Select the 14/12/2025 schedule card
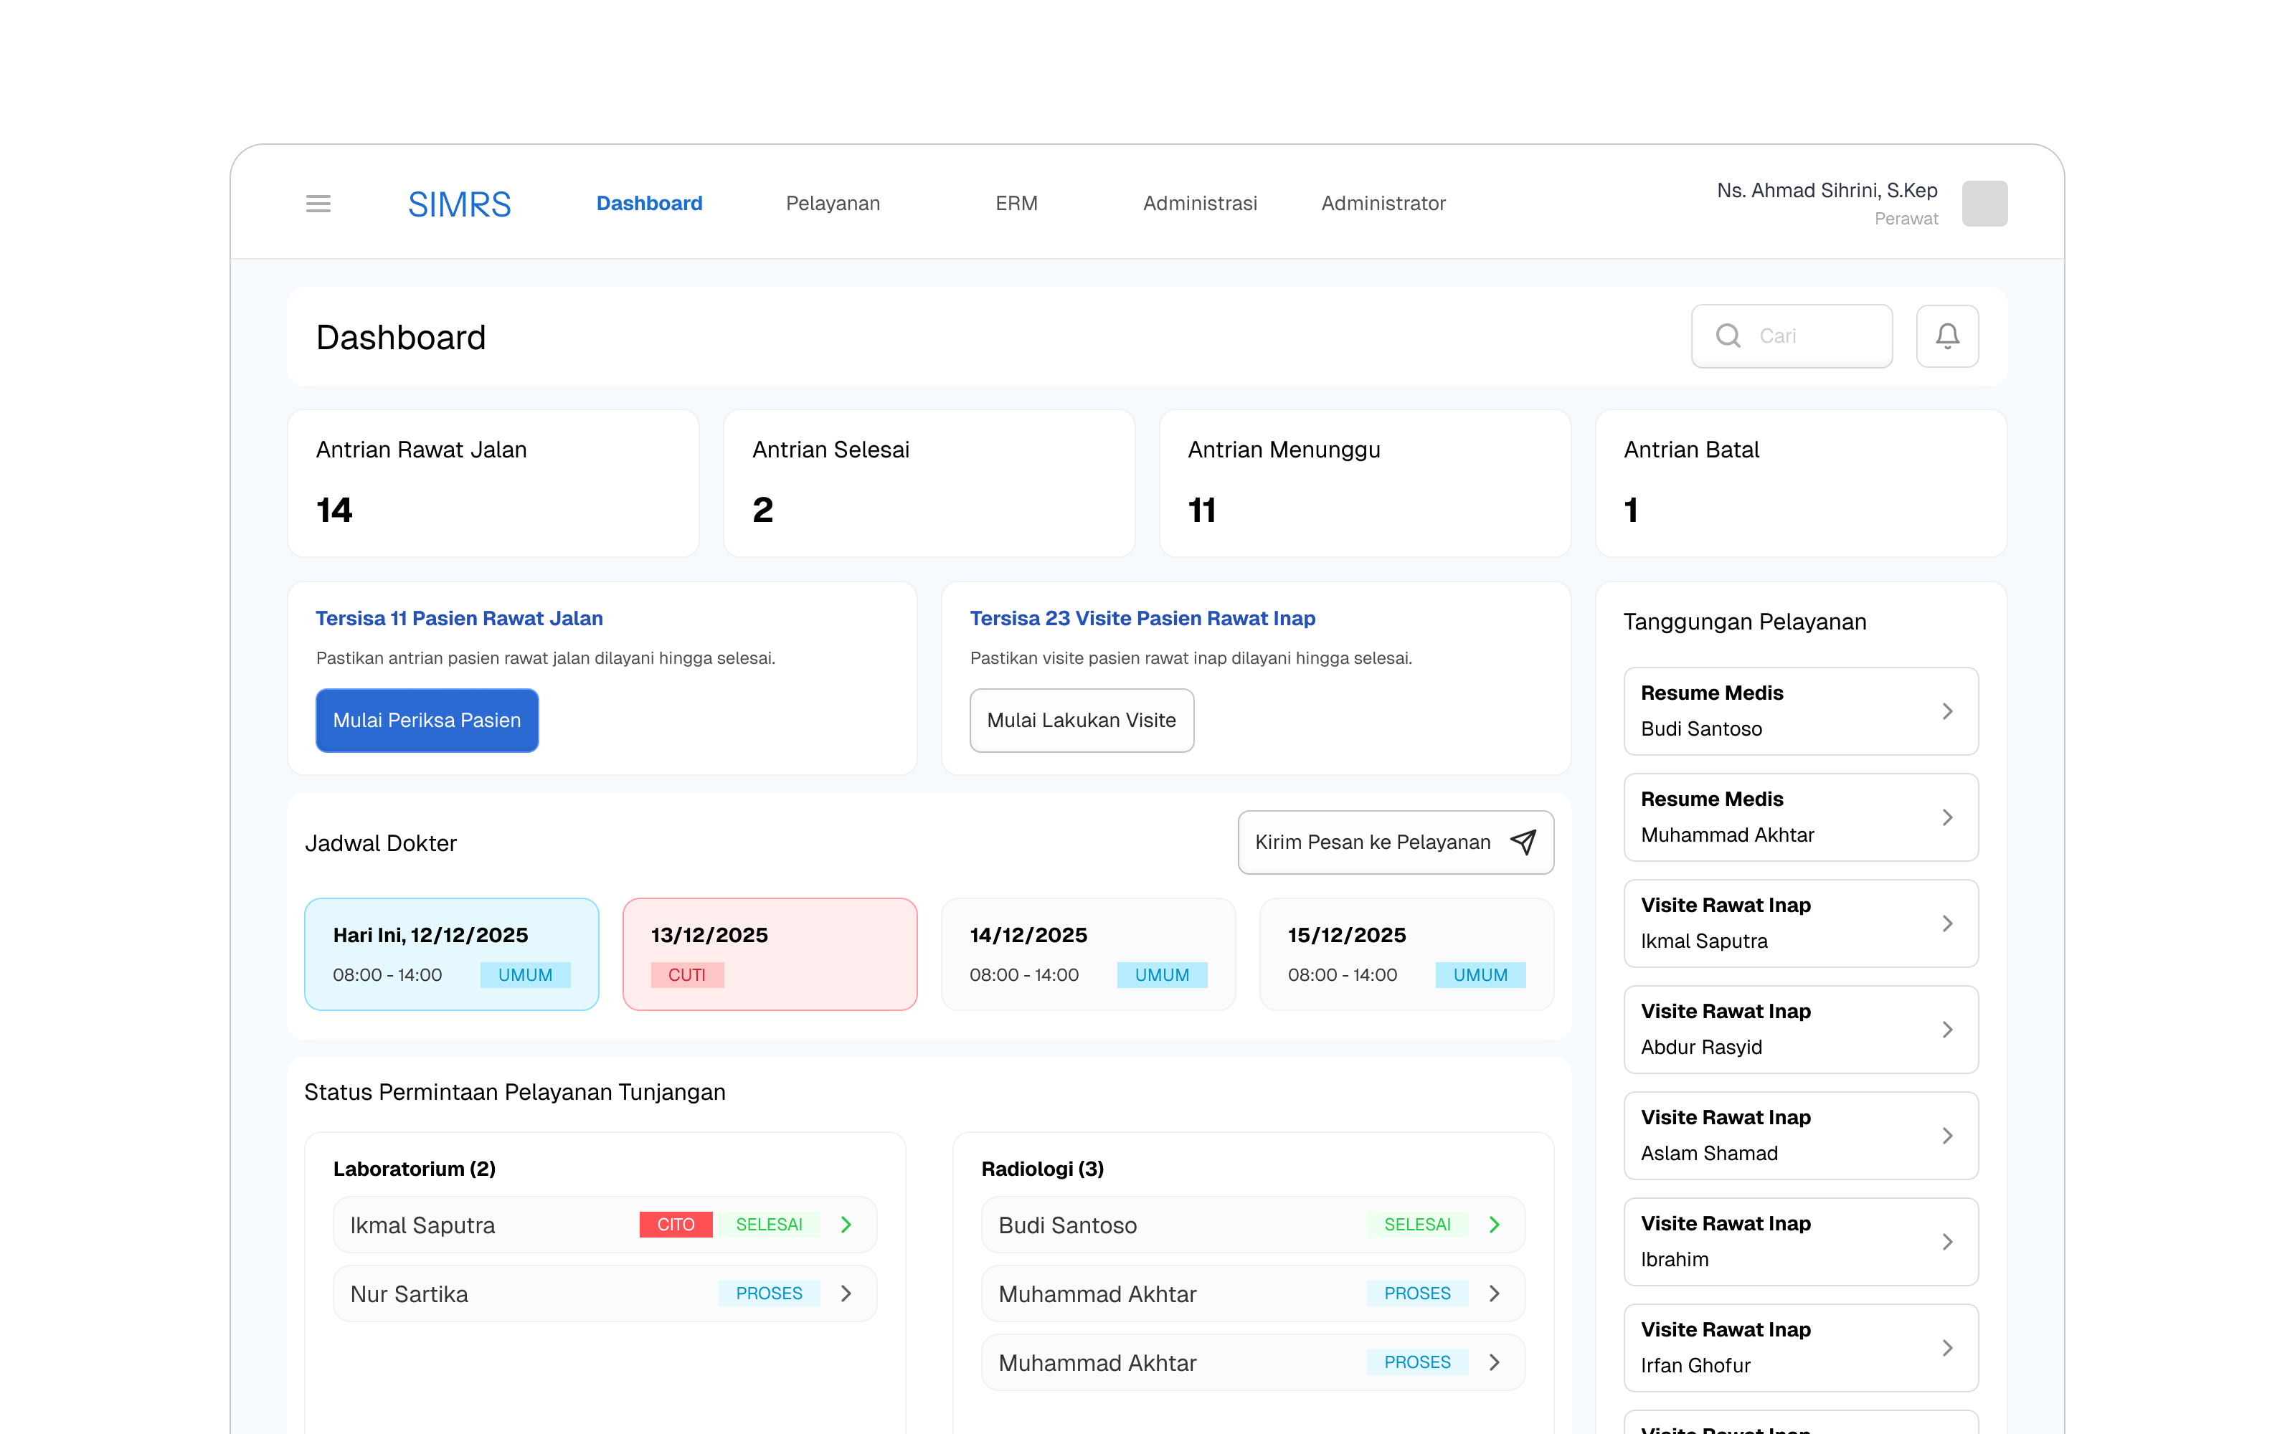The height and width of the screenshot is (1434, 2295). [x=1088, y=953]
